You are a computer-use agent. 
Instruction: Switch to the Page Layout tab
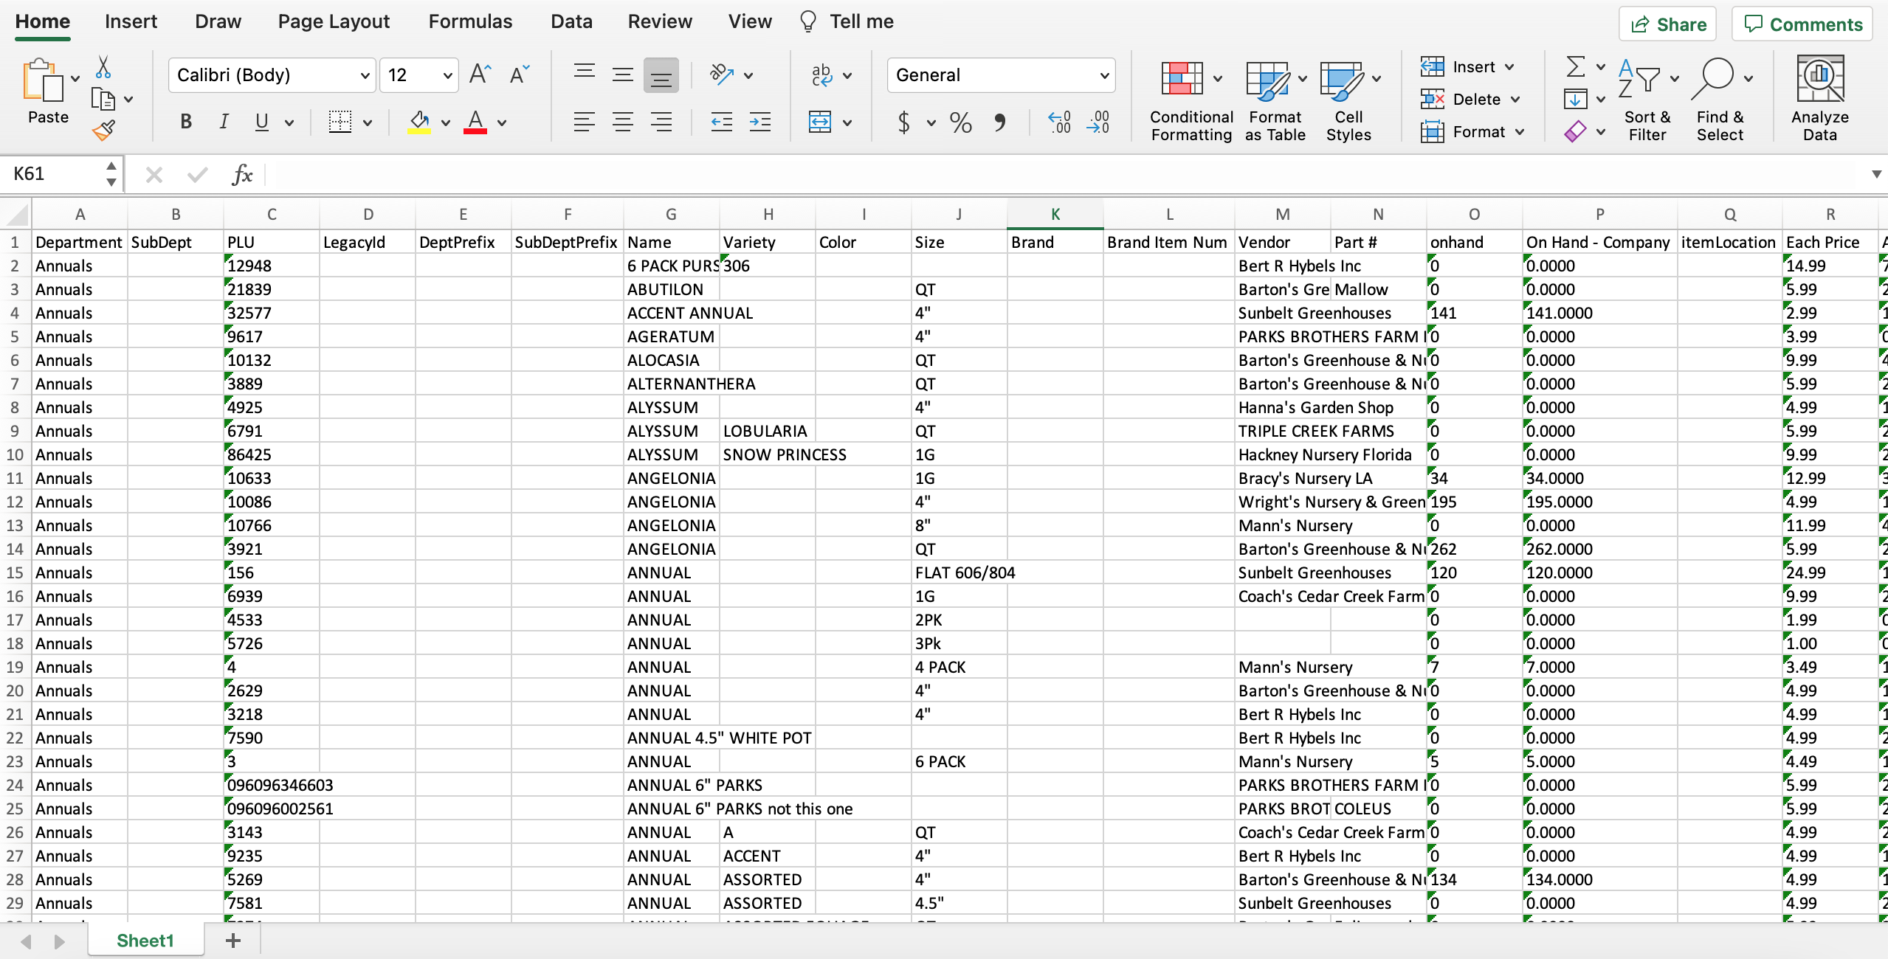334,21
